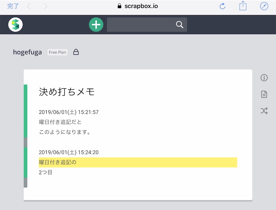
Task: Open the hogefuga project link
Action: click(27, 52)
